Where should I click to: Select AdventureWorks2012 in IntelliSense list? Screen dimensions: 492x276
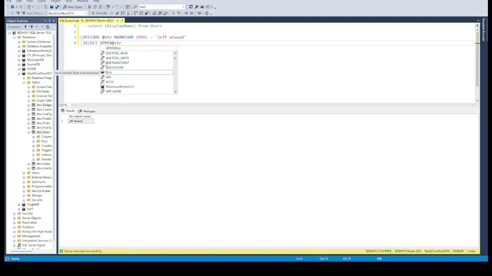pyautogui.click(x=136, y=87)
